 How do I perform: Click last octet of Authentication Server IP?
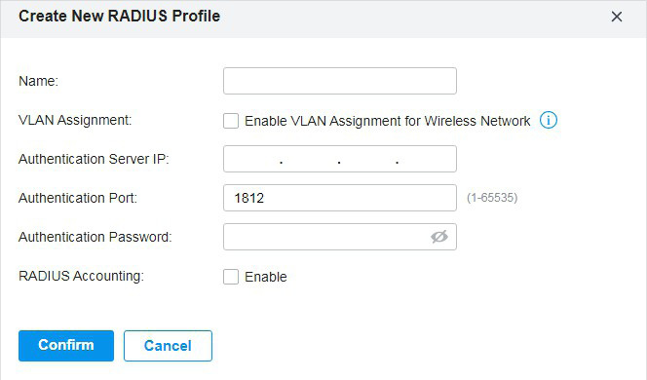click(426, 159)
